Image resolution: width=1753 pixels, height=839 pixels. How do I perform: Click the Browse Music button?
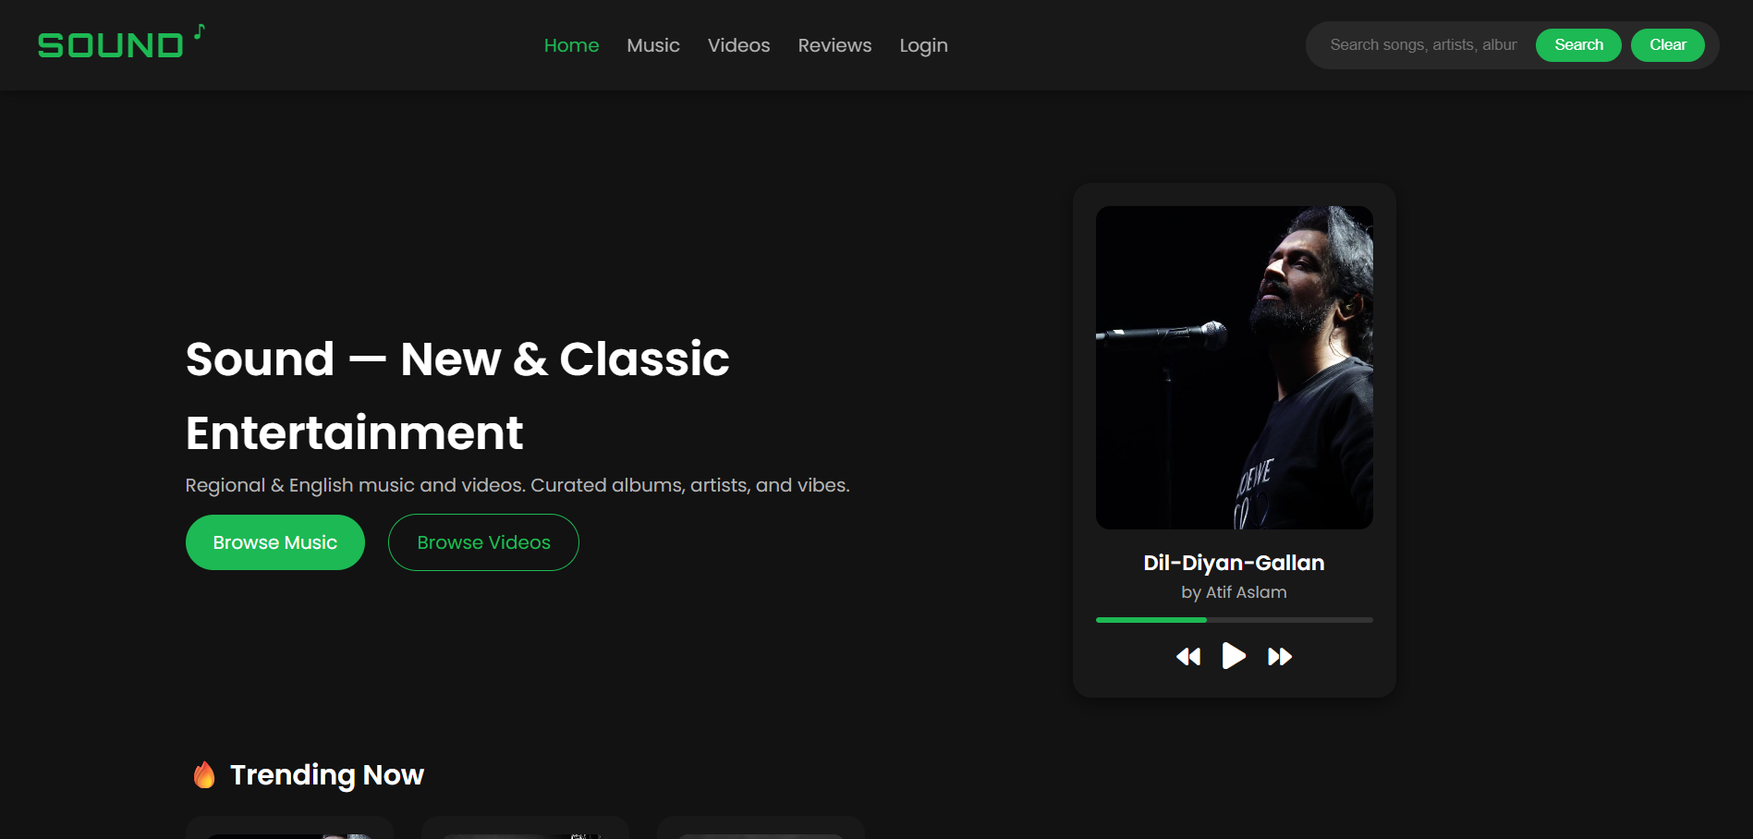(274, 542)
